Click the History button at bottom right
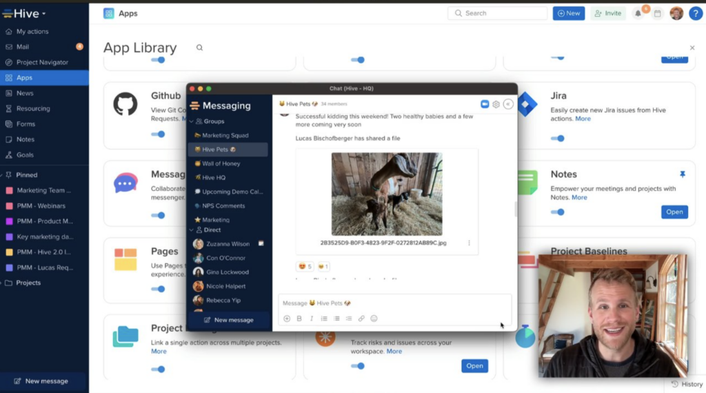 point(687,385)
